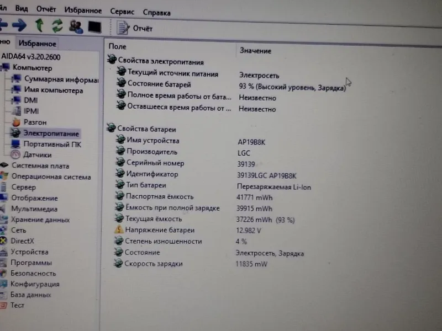This screenshot has height=331, width=442.
Task: Click the Отчёт toolbar button
Action: click(134, 28)
